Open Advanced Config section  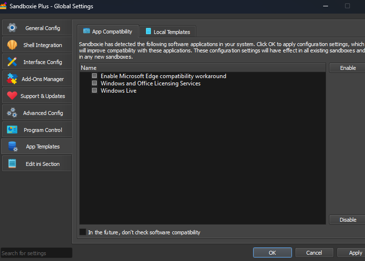(37, 113)
